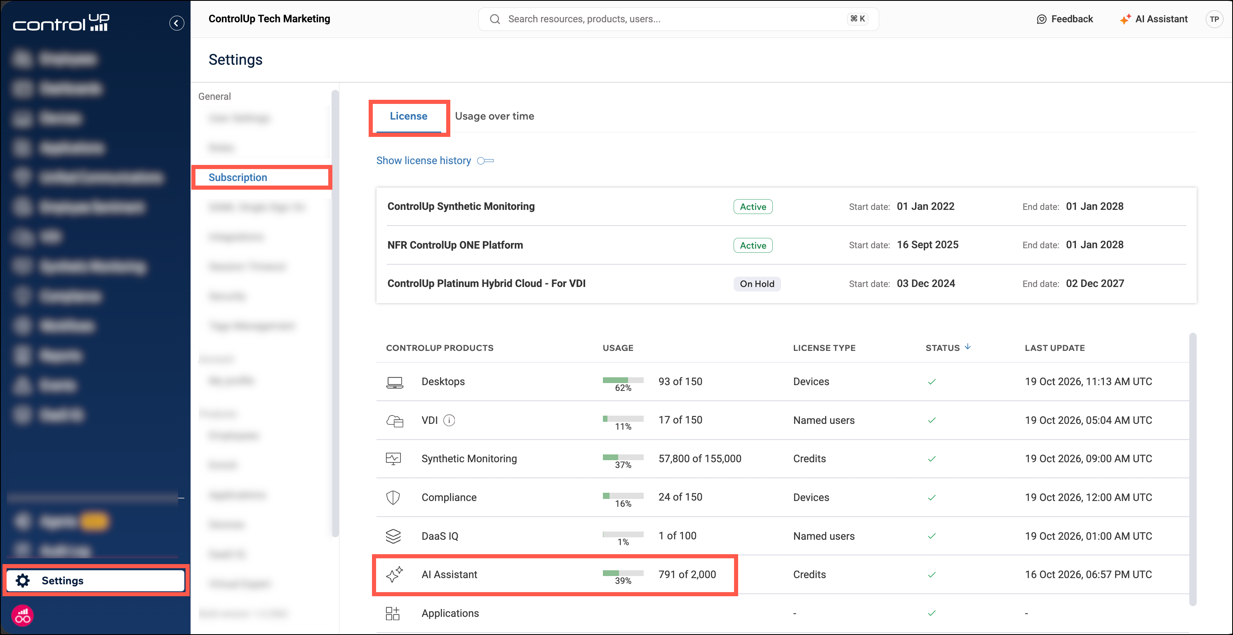Click the Desktops 62% usage bar
This screenshot has height=635, width=1233.
pyautogui.click(x=623, y=381)
